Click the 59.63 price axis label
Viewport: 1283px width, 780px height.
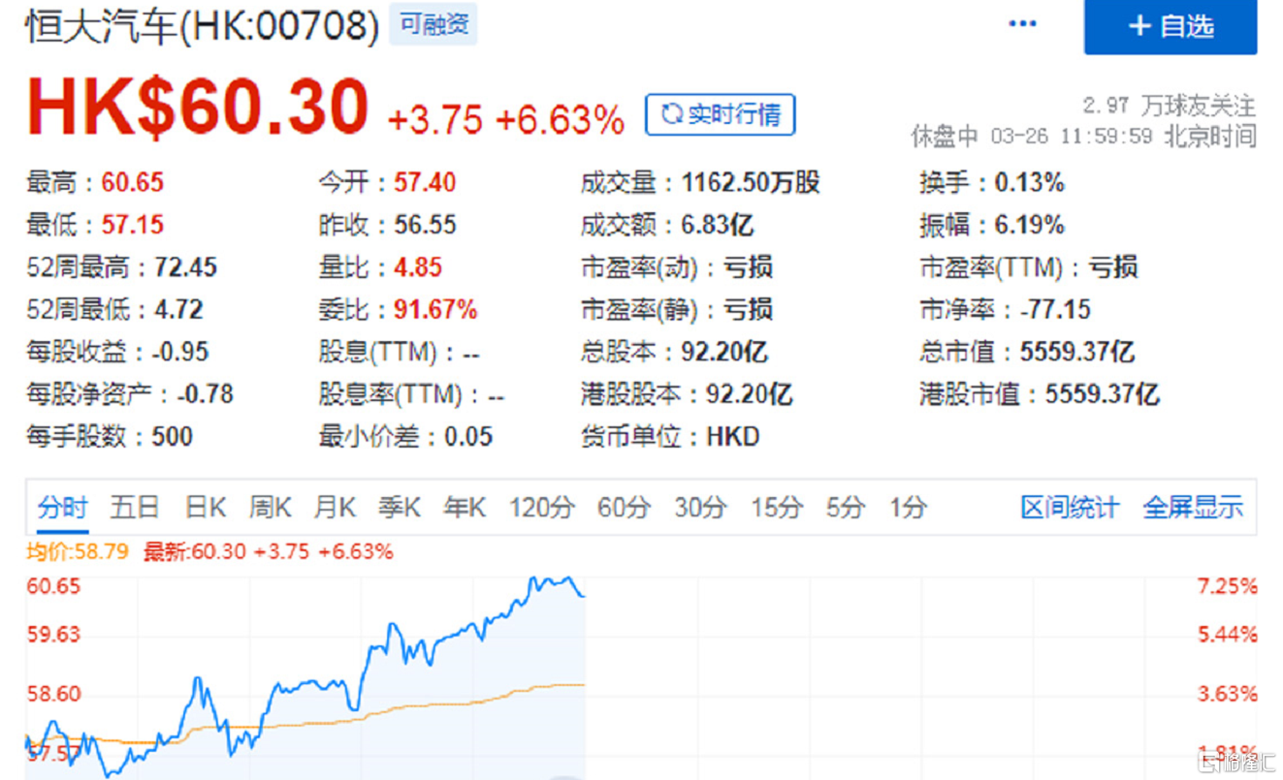[x=54, y=635]
